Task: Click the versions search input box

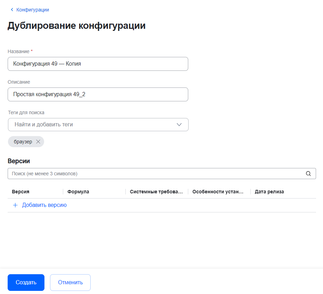Action: pyautogui.click(x=156, y=174)
